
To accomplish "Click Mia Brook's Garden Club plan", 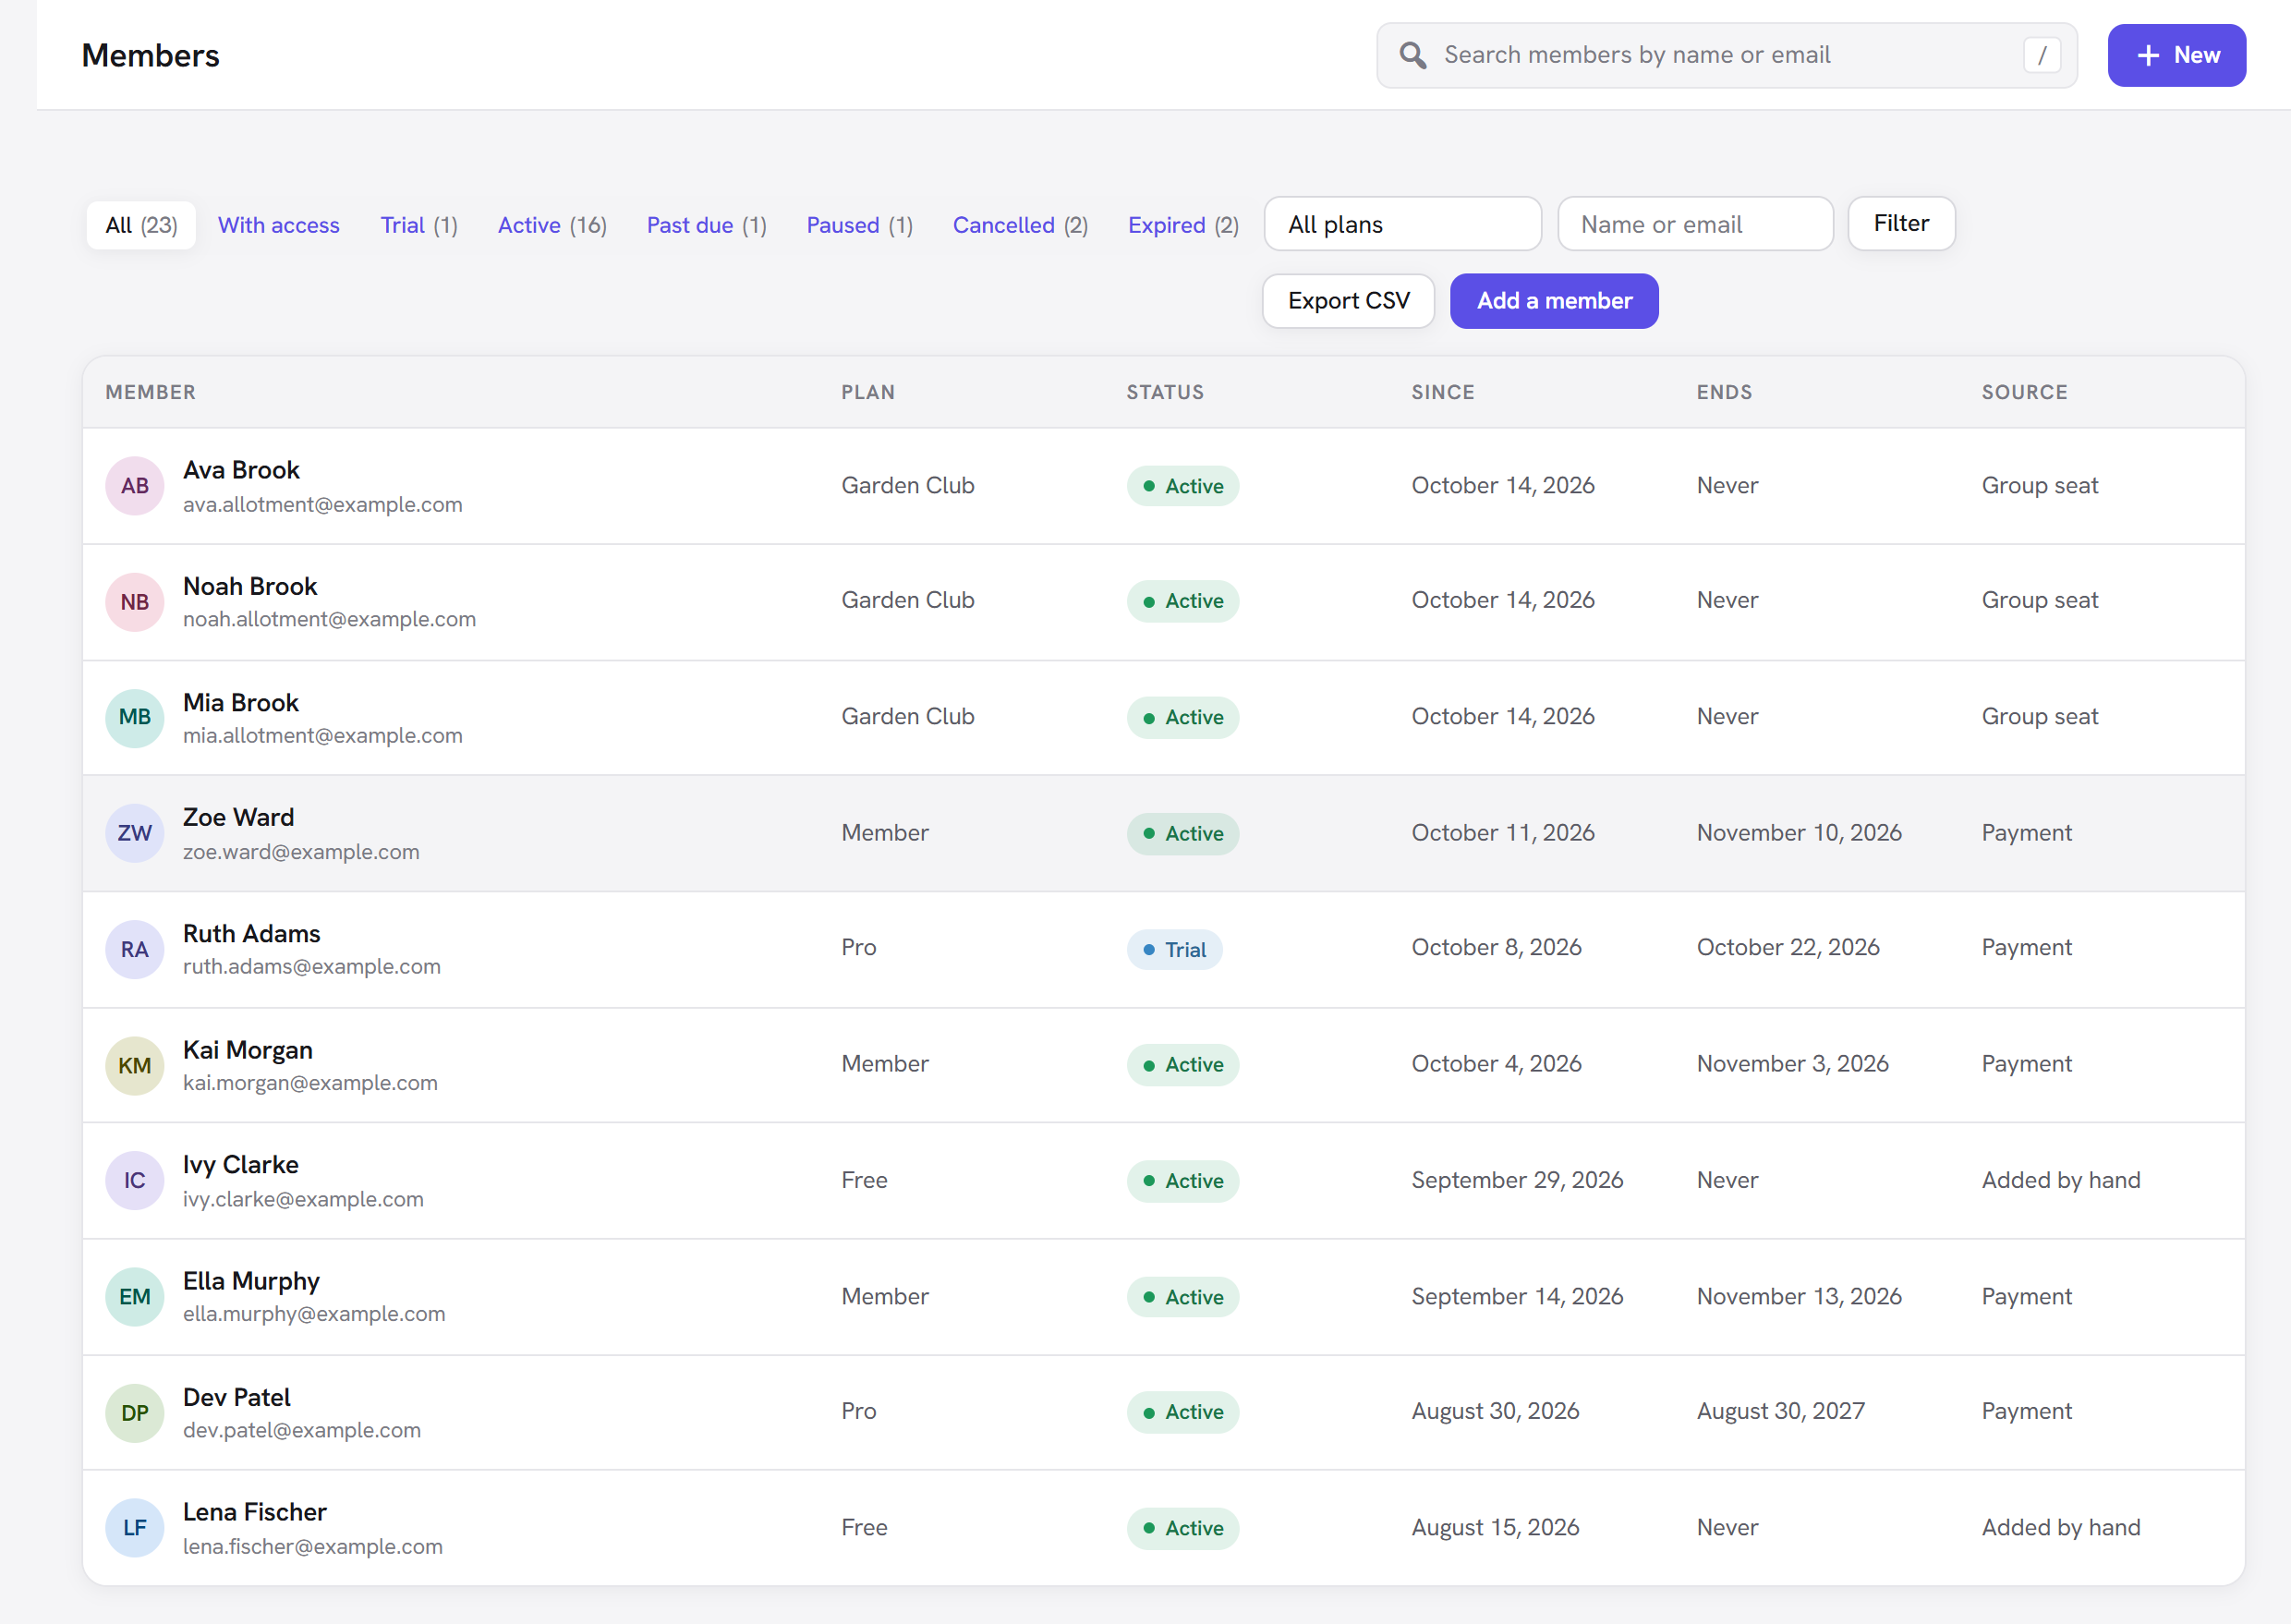I will [907, 716].
